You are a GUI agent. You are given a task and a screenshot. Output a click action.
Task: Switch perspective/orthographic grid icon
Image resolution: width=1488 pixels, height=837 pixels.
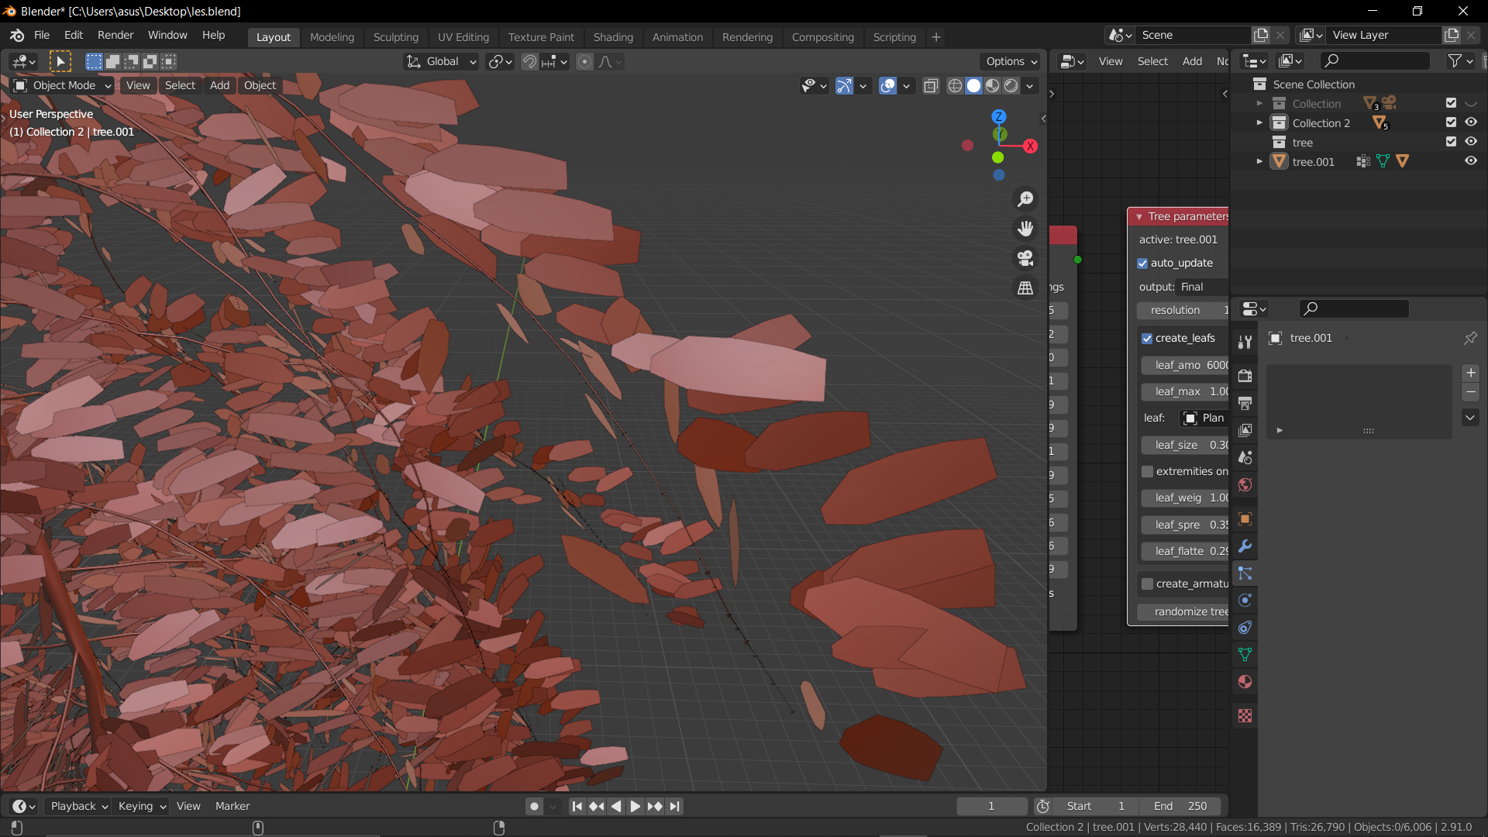(x=1025, y=288)
